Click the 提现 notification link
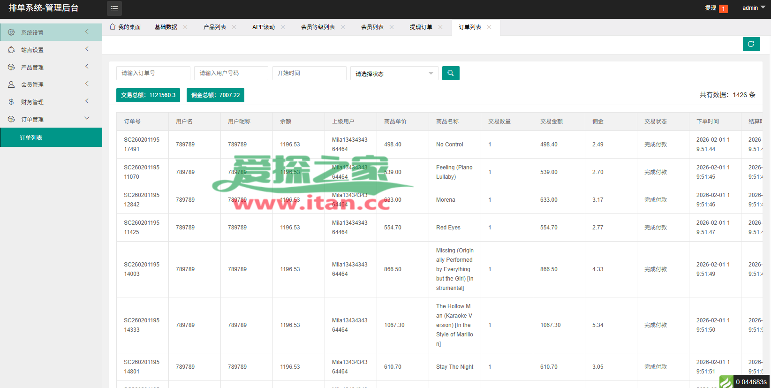Viewport: 771px width, 388px height. click(x=711, y=8)
